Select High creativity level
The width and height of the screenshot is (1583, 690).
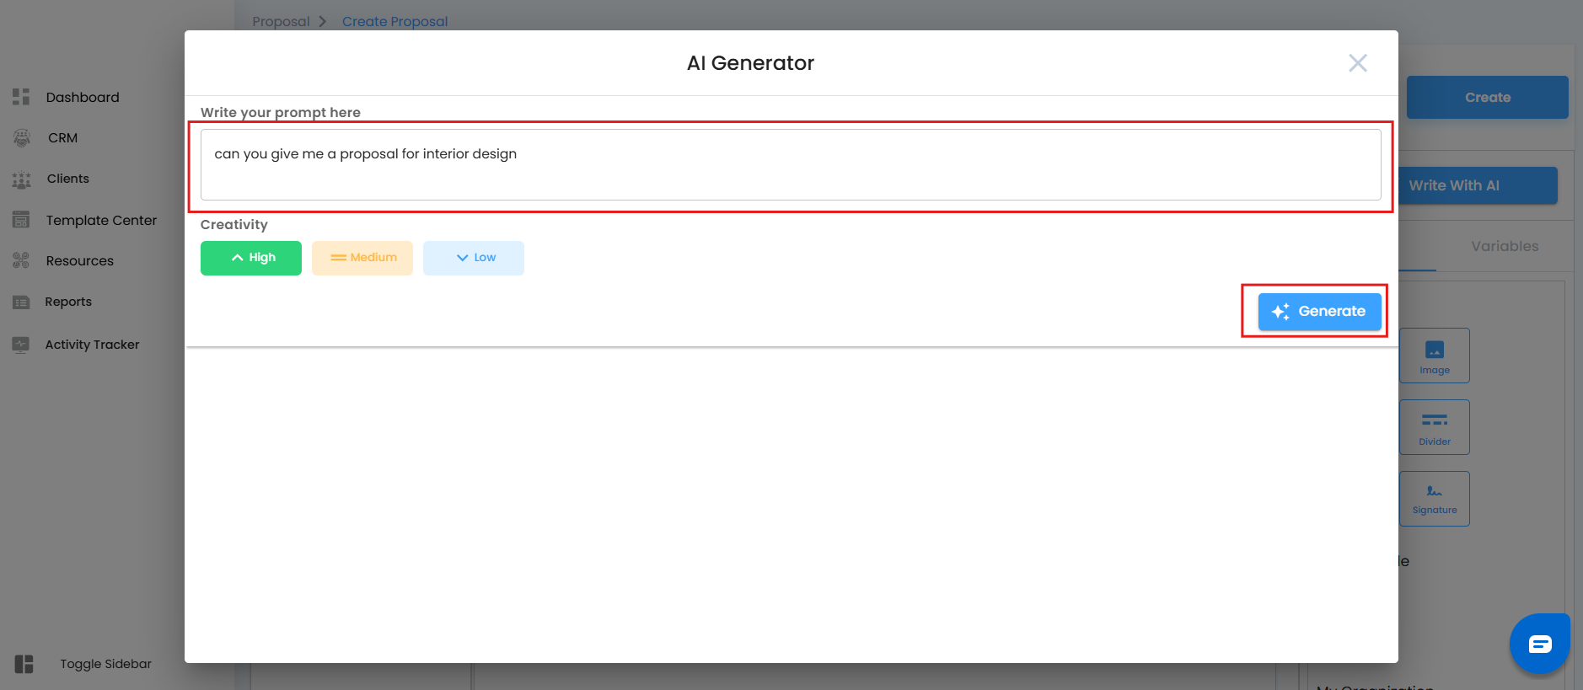pyautogui.click(x=251, y=258)
